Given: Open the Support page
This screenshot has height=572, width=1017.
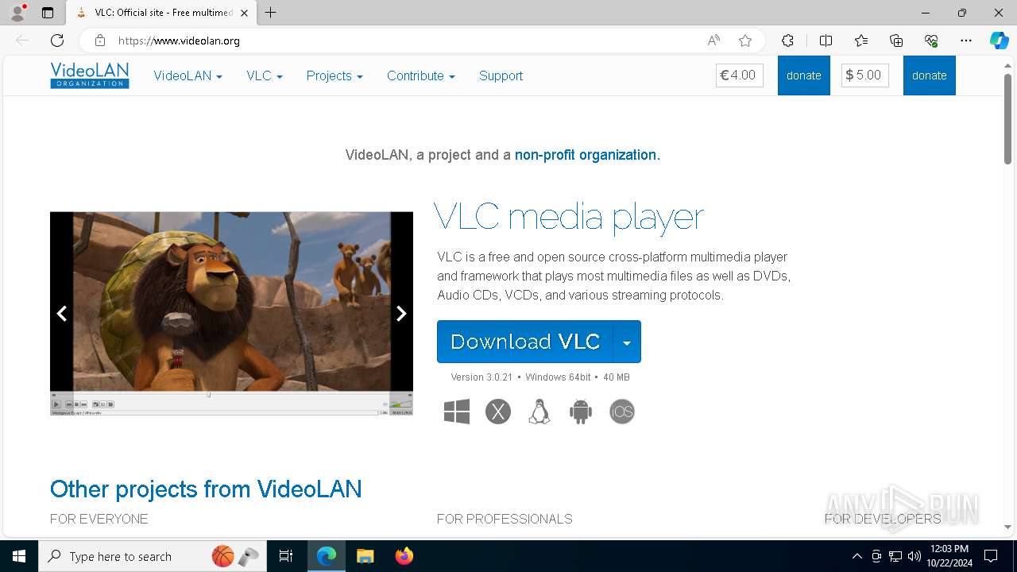Looking at the screenshot, I should (x=501, y=75).
